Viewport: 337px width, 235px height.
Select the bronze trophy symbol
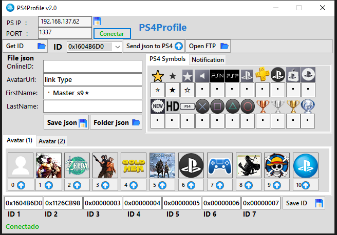point(263,106)
